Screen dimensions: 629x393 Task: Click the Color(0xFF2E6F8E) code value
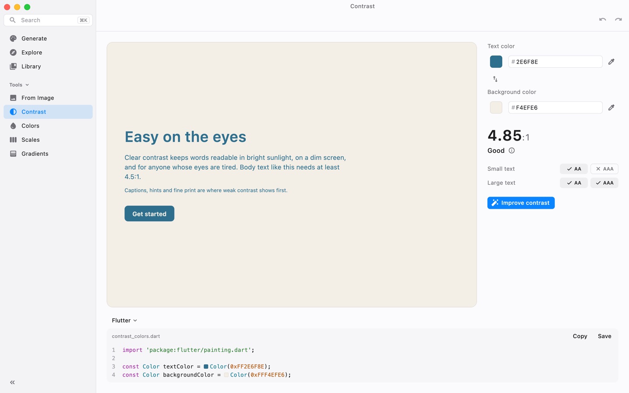(x=240, y=366)
